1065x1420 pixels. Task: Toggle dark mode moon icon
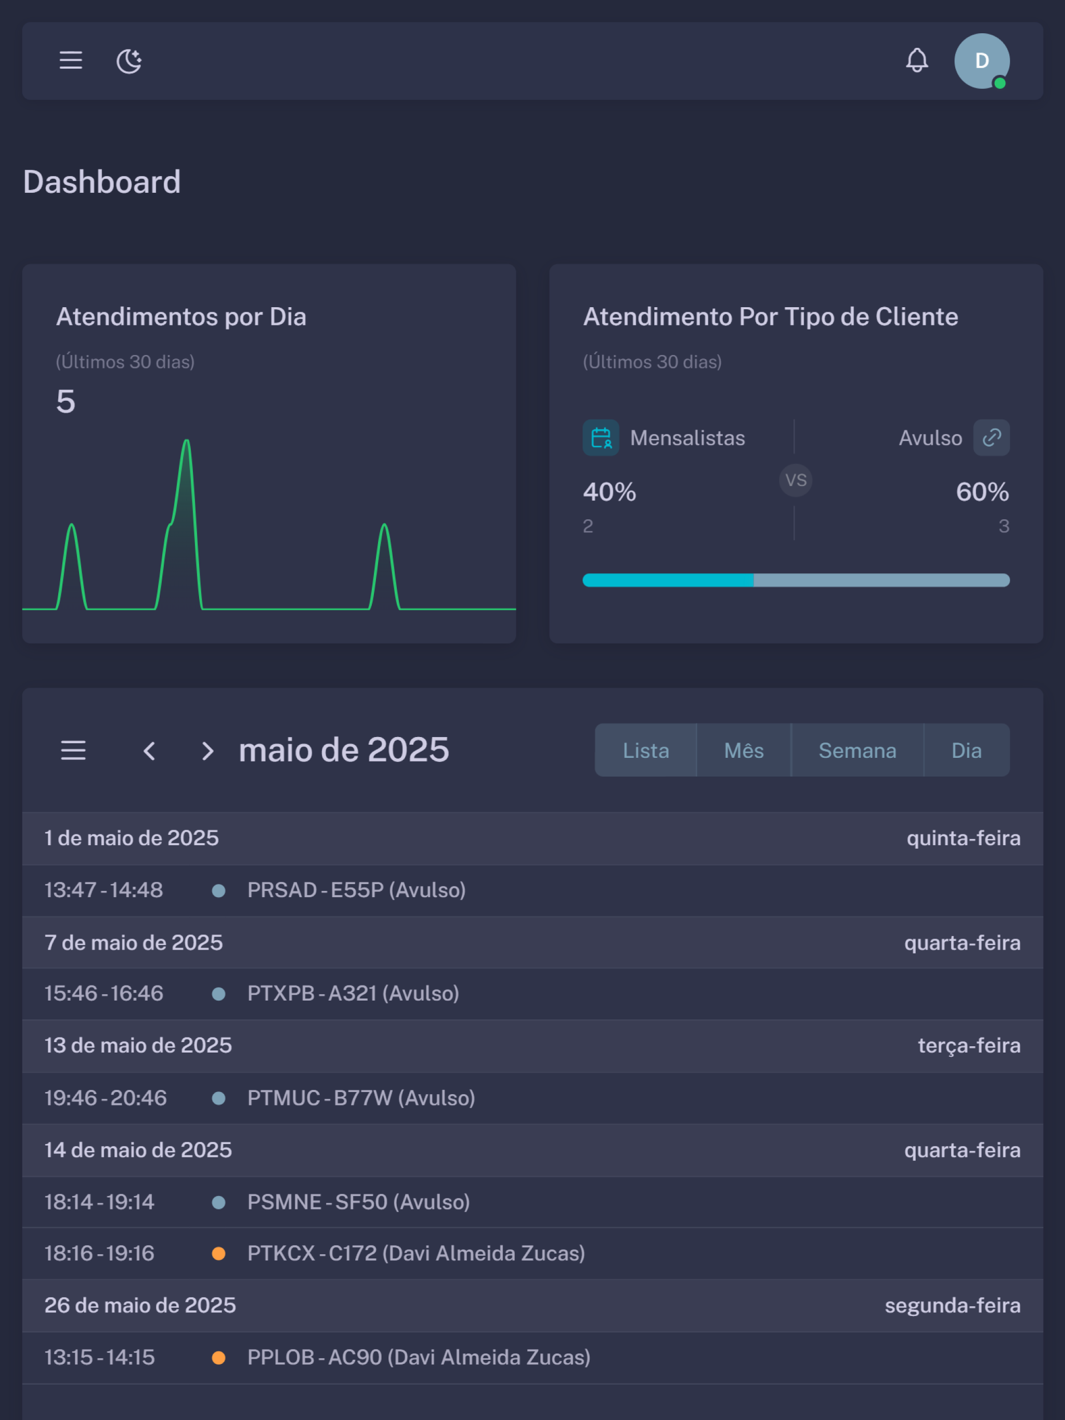pyautogui.click(x=129, y=61)
